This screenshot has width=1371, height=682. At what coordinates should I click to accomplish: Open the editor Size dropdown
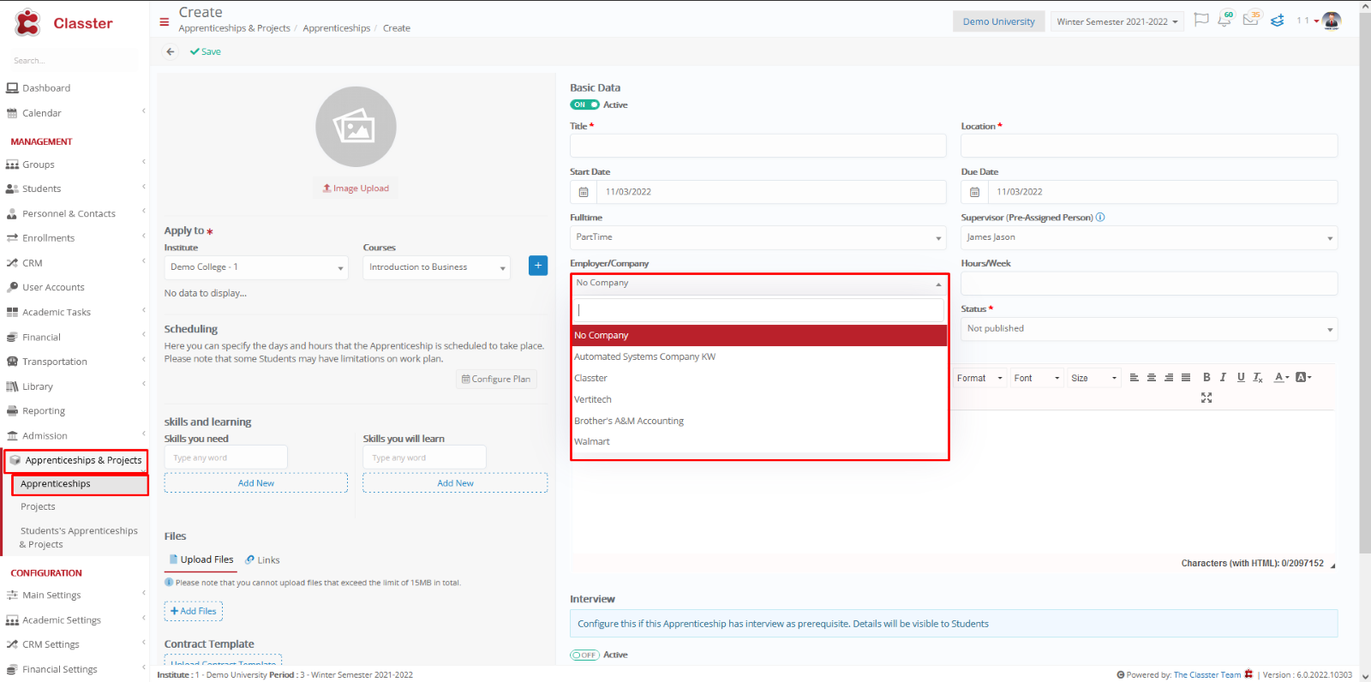(1094, 378)
